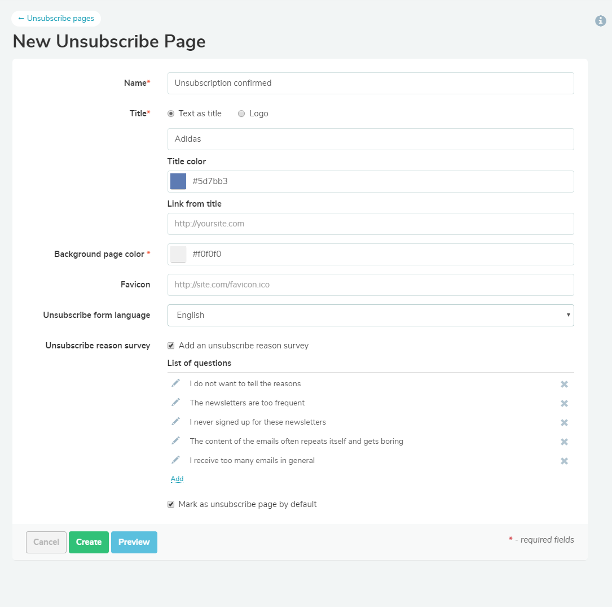Remove the question "I receive too many emails in general"

coord(564,461)
